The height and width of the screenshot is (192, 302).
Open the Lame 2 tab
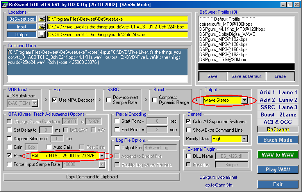[288, 100]
